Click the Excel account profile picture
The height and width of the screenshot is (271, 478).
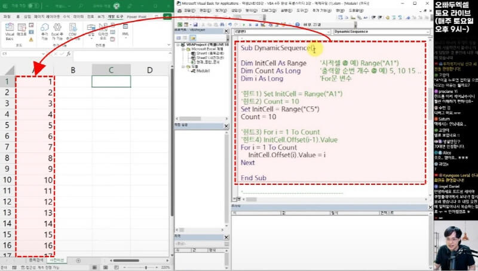coord(117,6)
